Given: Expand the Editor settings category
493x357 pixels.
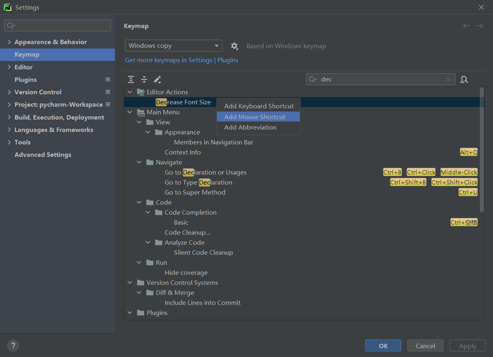Looking at the screenshot, I should (9, 67).
